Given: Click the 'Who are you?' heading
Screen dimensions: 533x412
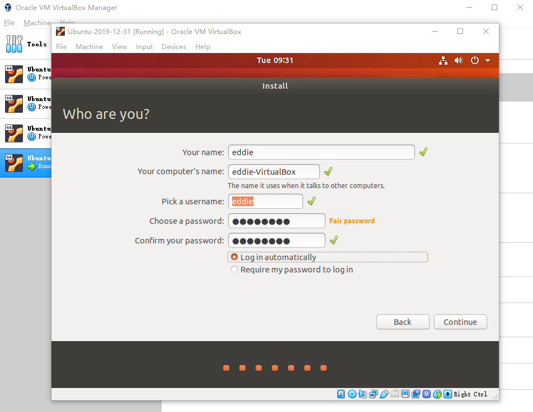Looking at the screenshot, I should coord(106,114).
